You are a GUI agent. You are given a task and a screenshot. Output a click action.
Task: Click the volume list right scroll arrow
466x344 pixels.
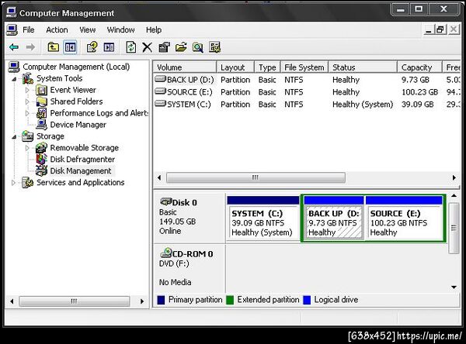pos(454,177)
